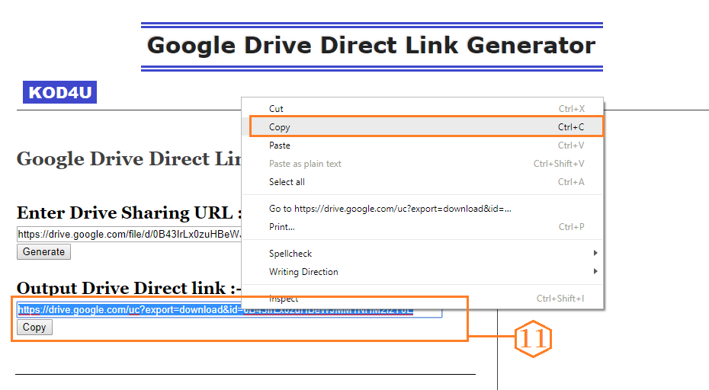Focus the Drive Sharing URL input field
709x390 pixels.
[x=130, y=234]
